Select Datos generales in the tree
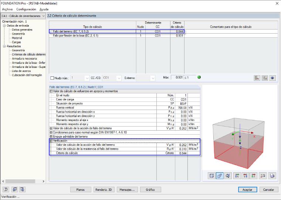Image resolution: width=281 pixels, height=200 pixels. (x=22, y=30)
